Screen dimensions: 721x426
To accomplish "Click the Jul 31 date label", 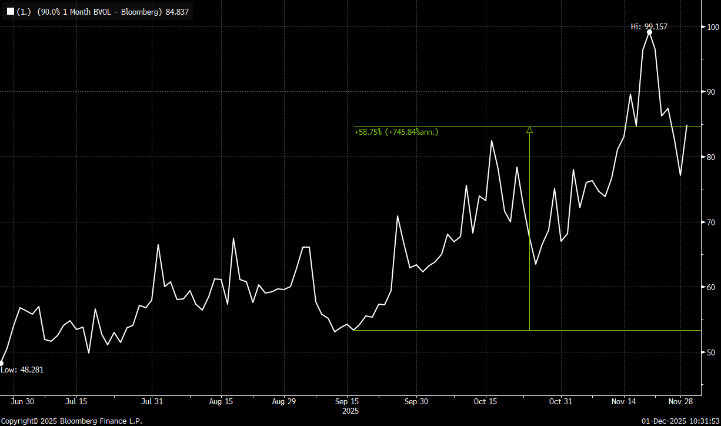I will pyautogui.click(x=152, y=402).
